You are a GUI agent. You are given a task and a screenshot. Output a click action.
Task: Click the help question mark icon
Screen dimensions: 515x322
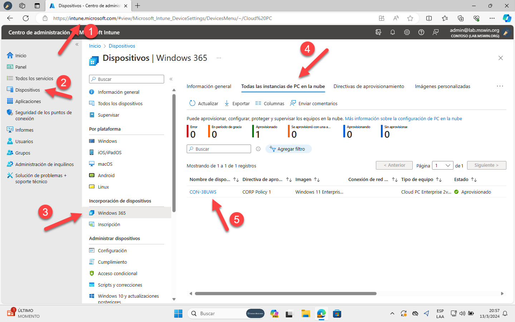coord(421,32)
